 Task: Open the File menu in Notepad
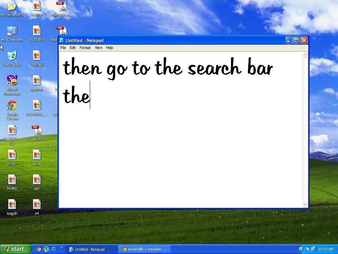[x=63, y=48]
